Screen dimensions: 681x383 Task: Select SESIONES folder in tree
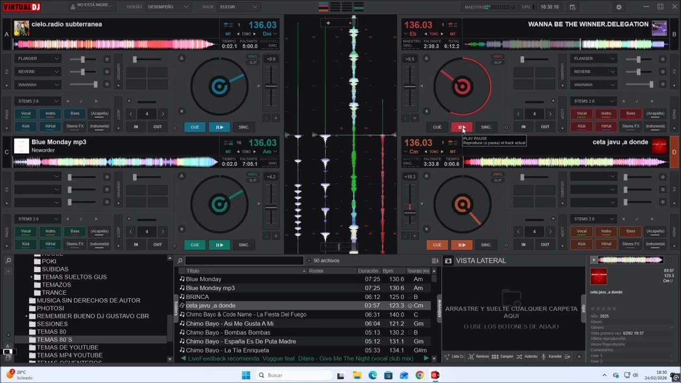point(52,324)
